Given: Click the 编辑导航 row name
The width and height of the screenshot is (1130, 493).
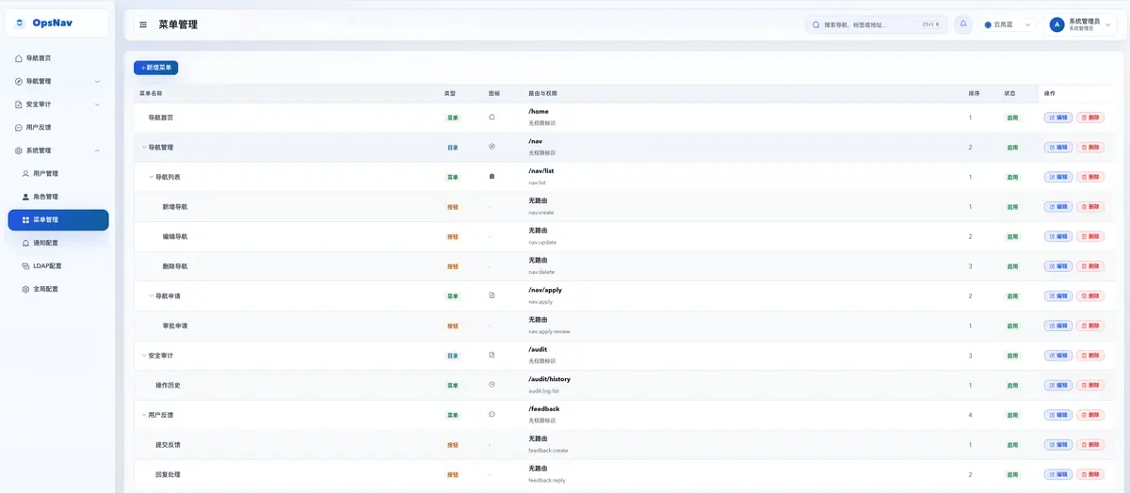Looking at the screenshot, I should (x=174, y=236).
